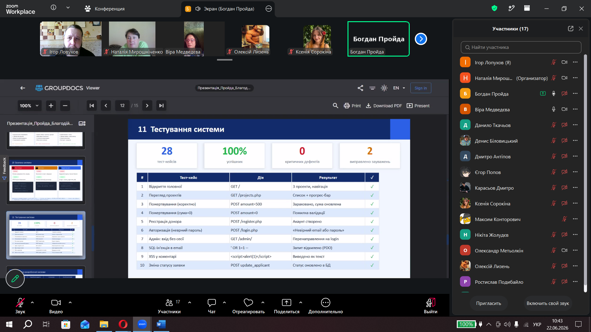Toggle Віра Медведєва camera in list

click(x=565, y=109)
